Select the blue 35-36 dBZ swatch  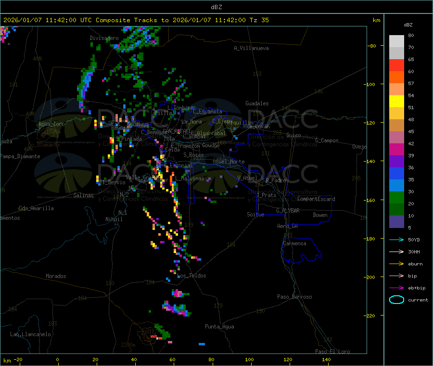pos(396,173)
